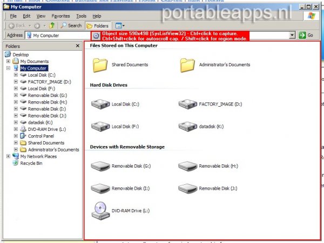Open the Shared Documents folder icon

click(100, 65)
